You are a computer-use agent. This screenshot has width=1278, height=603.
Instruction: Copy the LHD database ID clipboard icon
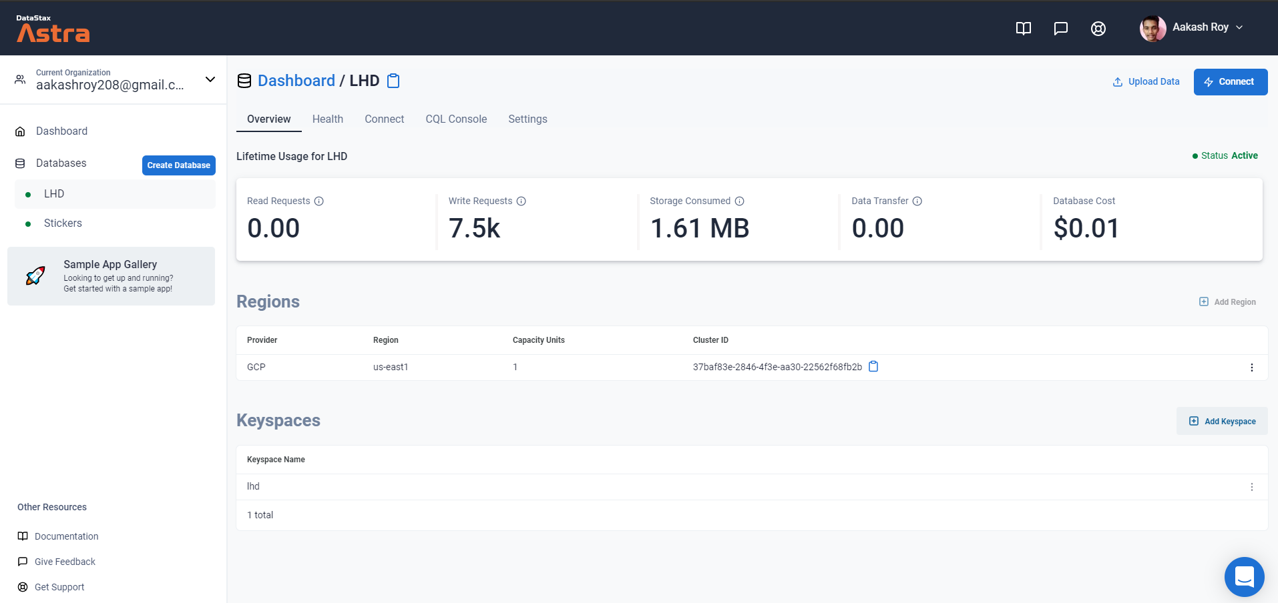pos(394,81)
